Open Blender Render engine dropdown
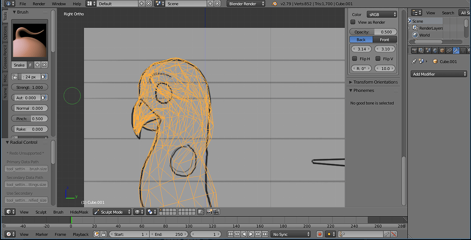Viewport: 471px width, 240px height. click(247, 4)
